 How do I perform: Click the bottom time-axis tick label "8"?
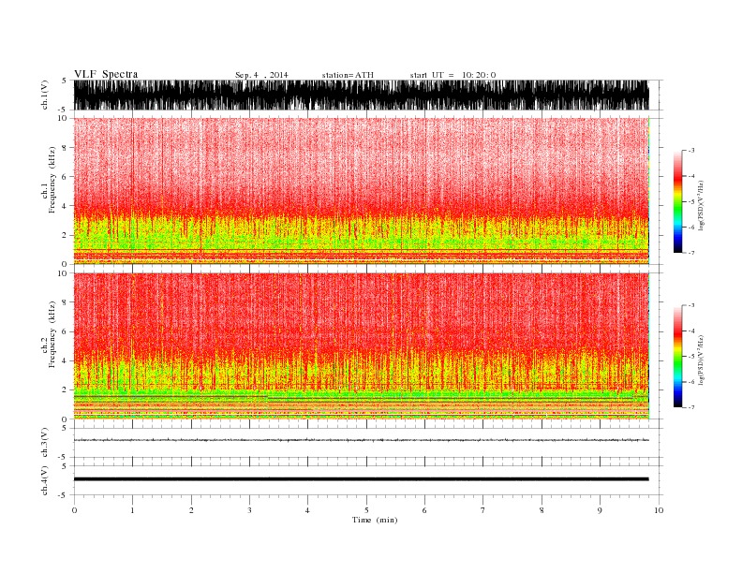click(x=542, y=510)
